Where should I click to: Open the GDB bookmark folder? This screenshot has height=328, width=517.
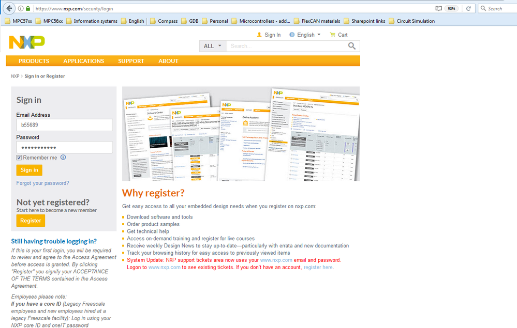pyautogui.click(x=190, y=21)
